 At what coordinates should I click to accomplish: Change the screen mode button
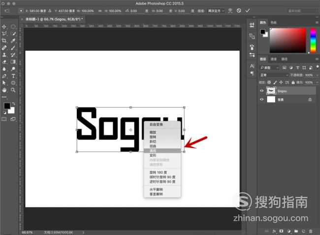tap(13, 119)
